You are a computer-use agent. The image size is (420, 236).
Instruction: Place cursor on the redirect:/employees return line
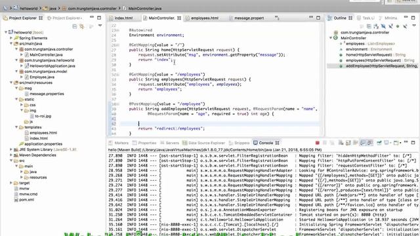171,128
